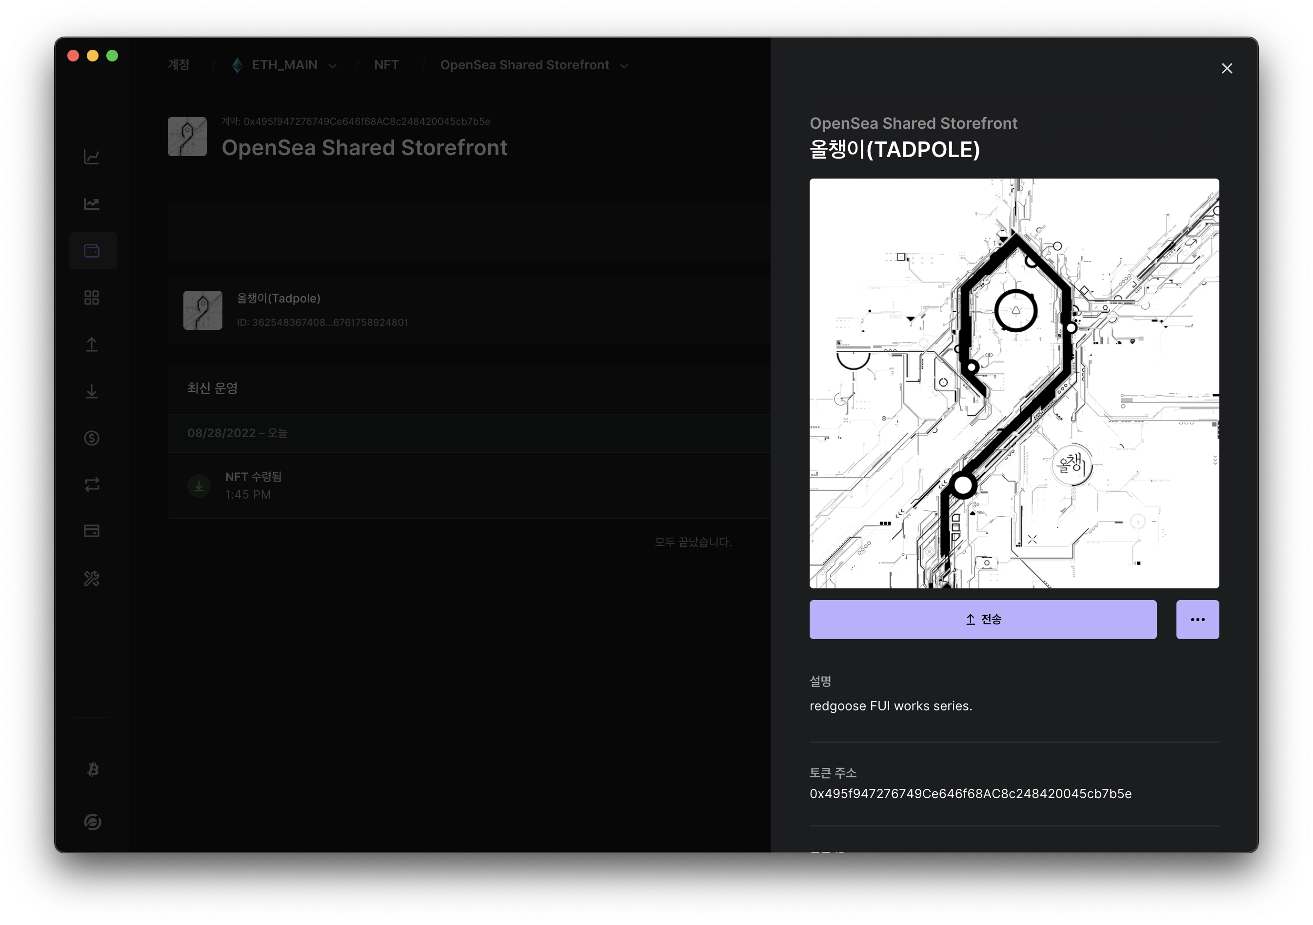1313x925 pixels.
Task: Open the Portfolio chart icon in sidebar
Action: tap(92, 157)
